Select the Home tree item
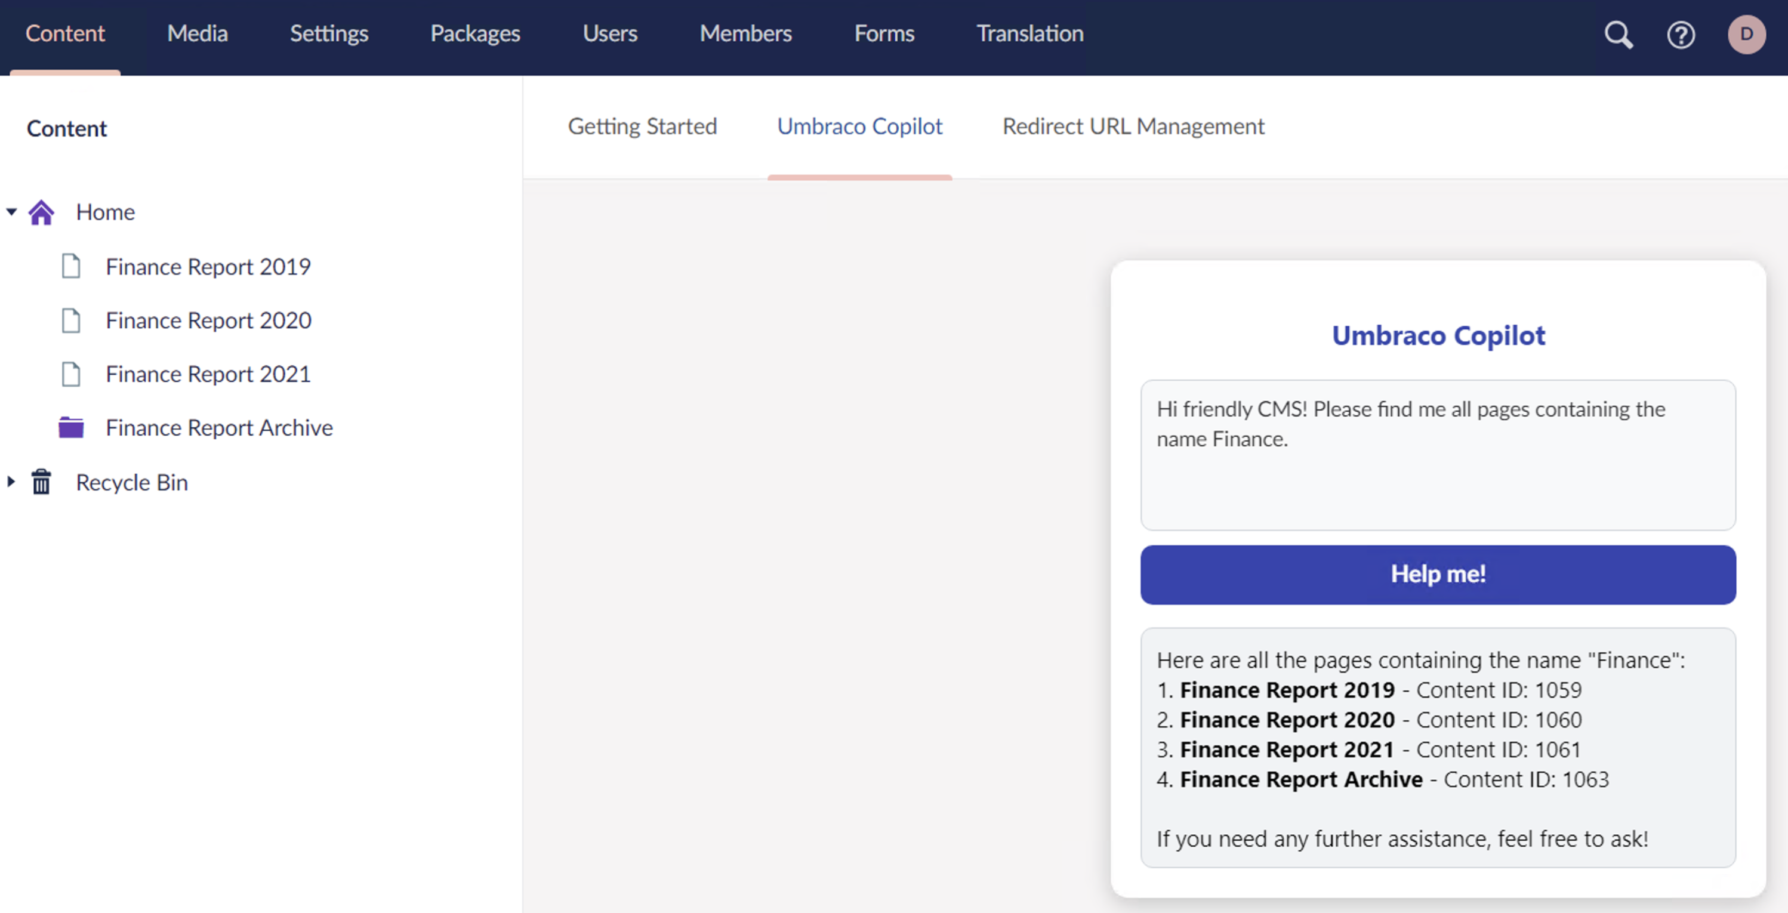The image size is (1788, 913). [x=105, y=212]
